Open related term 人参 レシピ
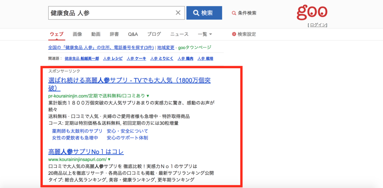Viewport: 383px width, 188px height. pyautogui.click(x=113, y=59)
